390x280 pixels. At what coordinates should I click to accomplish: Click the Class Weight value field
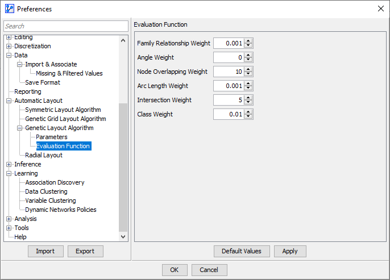(x=229, y=114)
